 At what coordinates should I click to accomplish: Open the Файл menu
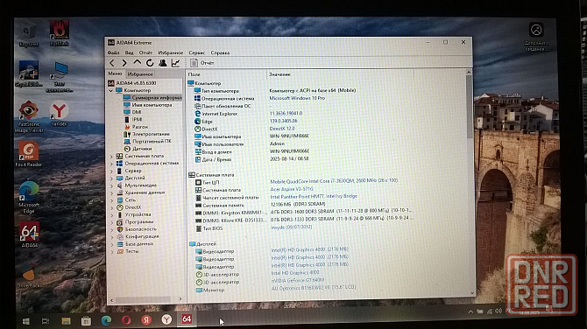pyautogui.click(x=113, y=52)
